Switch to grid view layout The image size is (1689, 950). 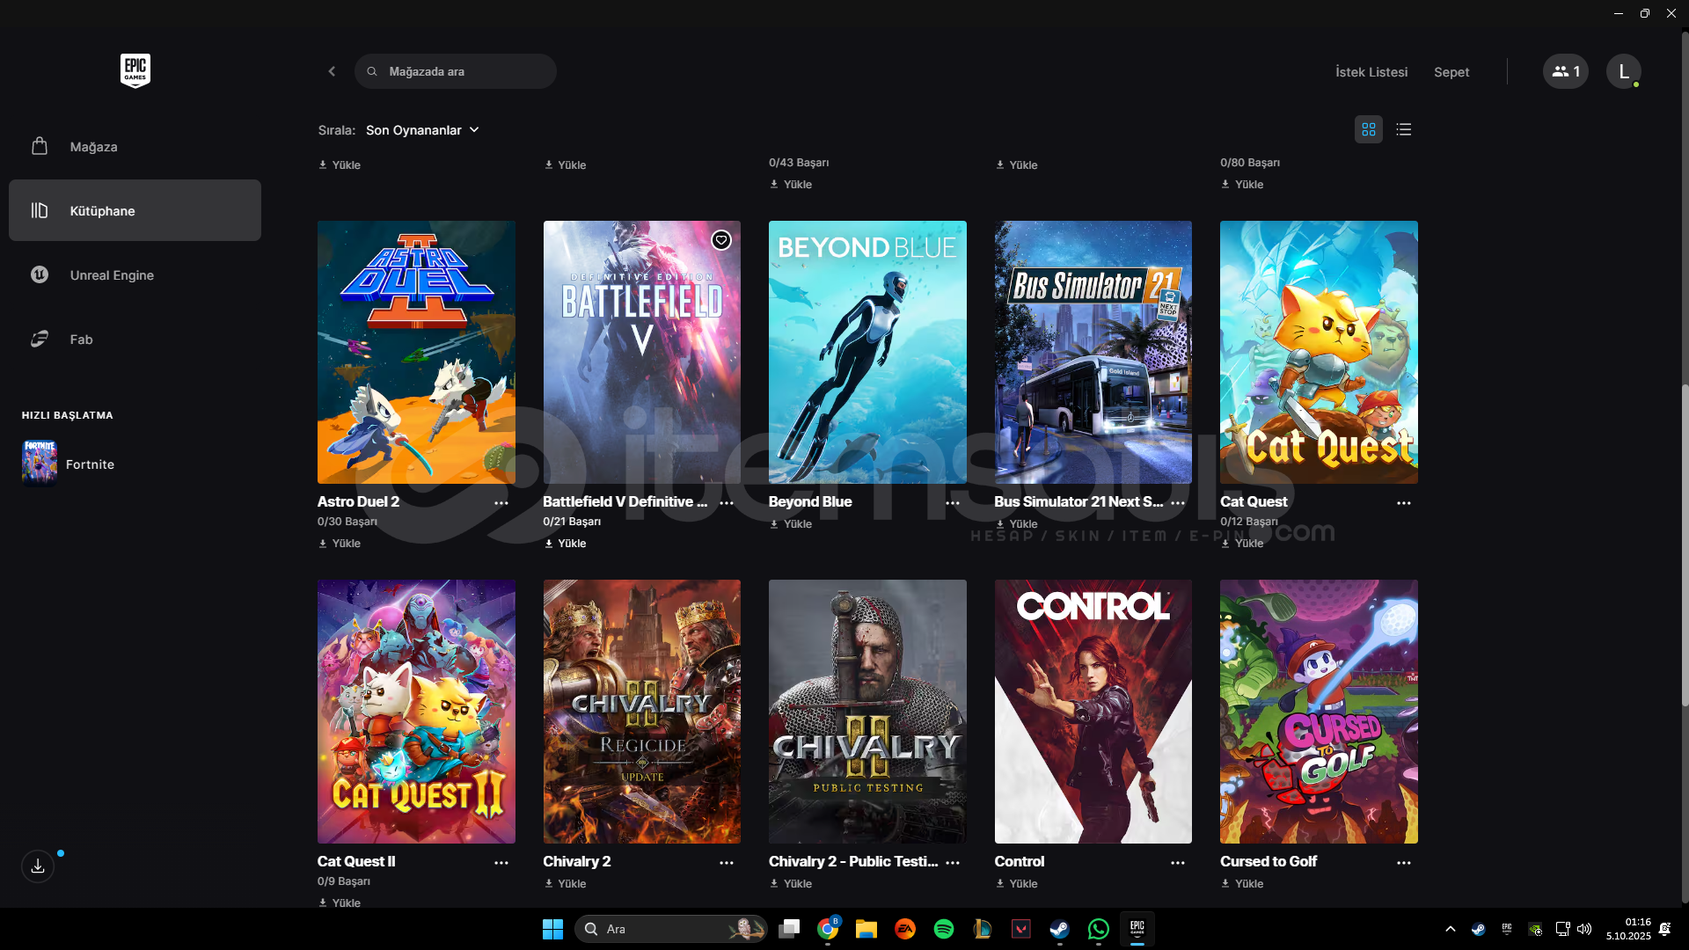pyautogui.click(x=1368, y=129)
